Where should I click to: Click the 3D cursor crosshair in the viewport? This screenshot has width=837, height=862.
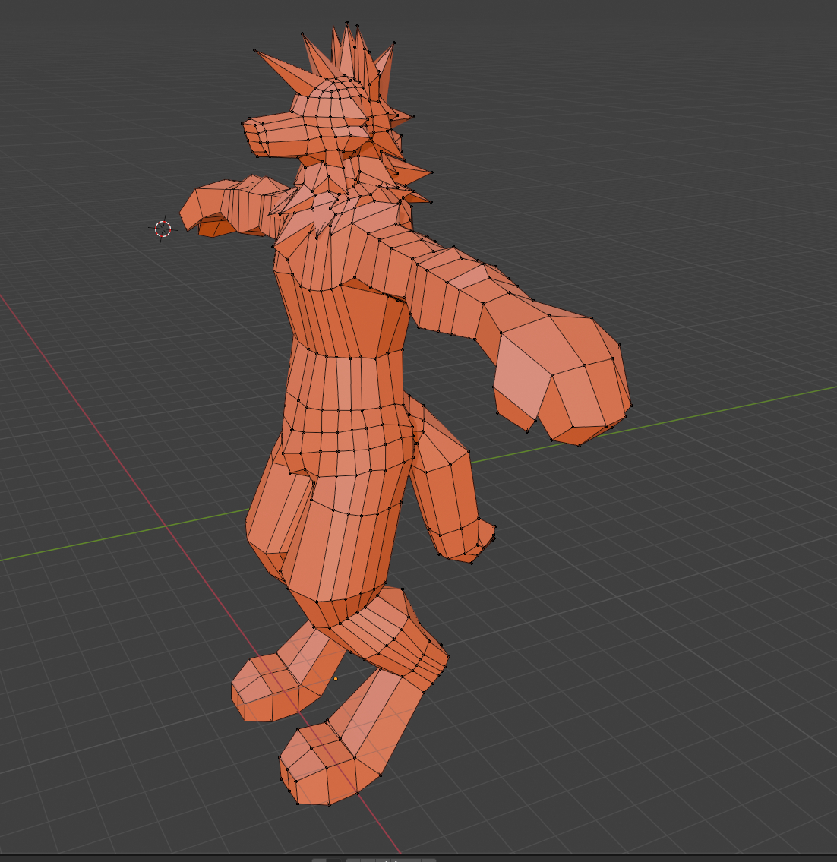pos(163,229)
